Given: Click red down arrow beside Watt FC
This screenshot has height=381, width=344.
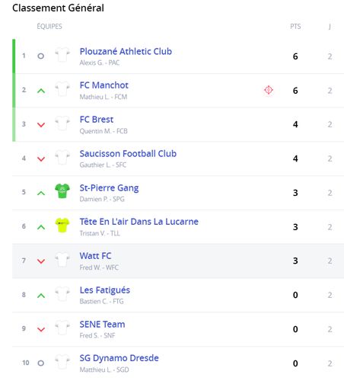Looking at the screenshot, I should point(41,261).
